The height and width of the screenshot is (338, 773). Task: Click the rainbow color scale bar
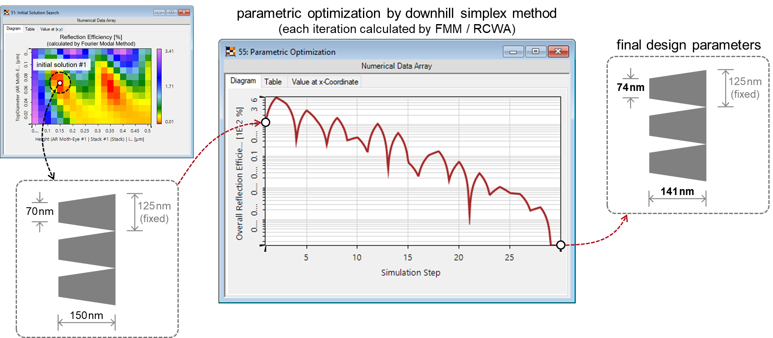tap(159, 86)
